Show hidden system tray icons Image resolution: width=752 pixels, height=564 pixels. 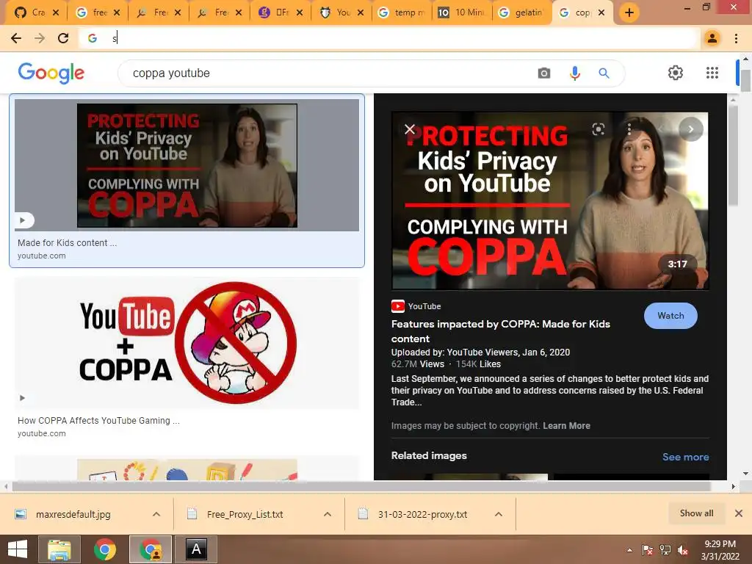click(629, 550)
